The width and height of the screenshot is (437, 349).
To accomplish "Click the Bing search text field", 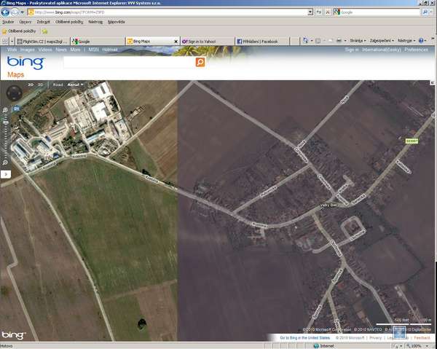I will click(130, 62).
